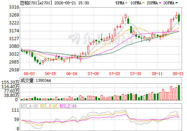Click the 07-30 date axis marker
This screenshot has height=131, width=187.
point(136,74)
